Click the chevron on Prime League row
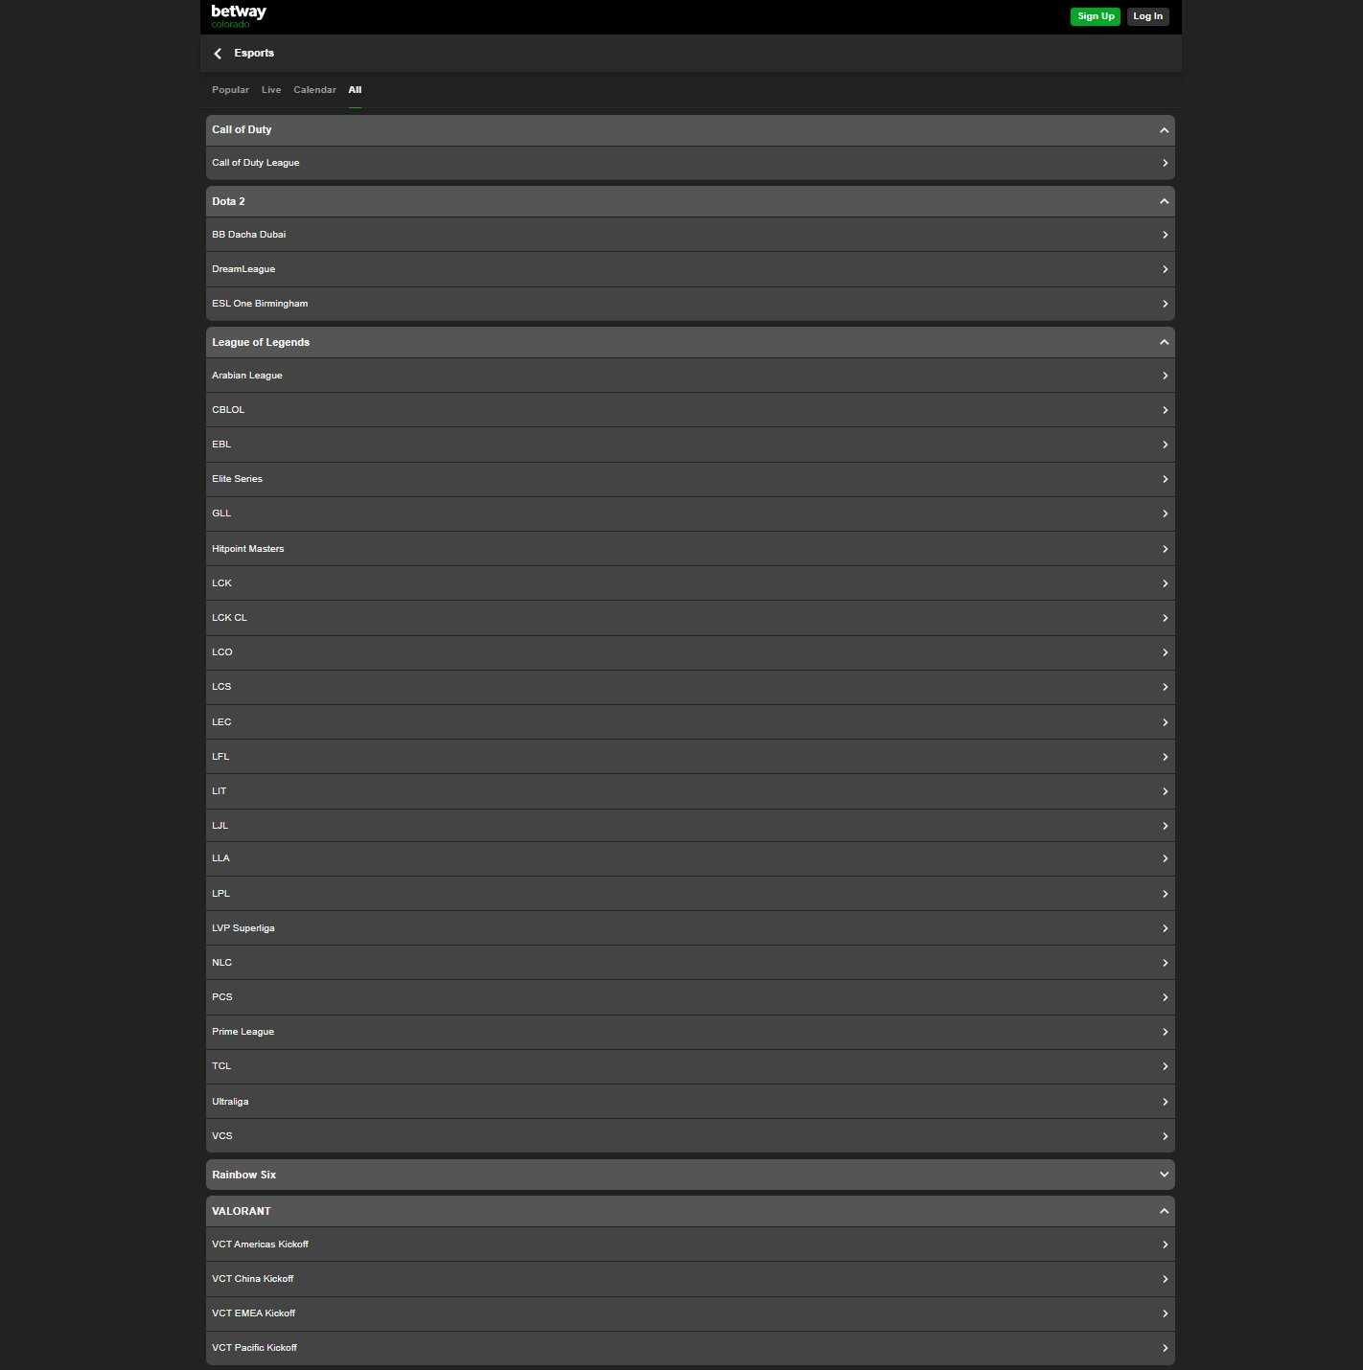Image resolution: width=1363 pixels, height=1370 pixels. (x=1165, y=1032)
